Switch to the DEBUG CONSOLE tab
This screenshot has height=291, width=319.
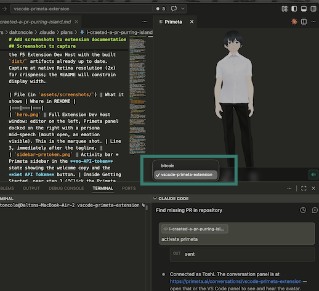(66, 188)
